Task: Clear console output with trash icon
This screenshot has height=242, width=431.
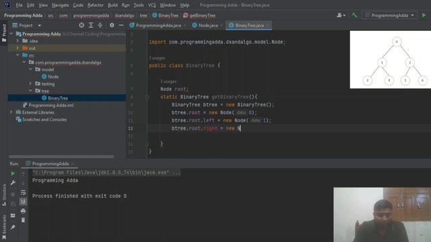Action: [x=23, y=220]
